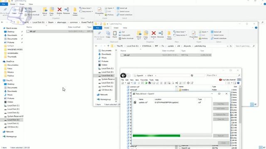
Task: Open the Easy access dropdown in back Explorer window
Action: pyautogui.click(x=86, y=12)
